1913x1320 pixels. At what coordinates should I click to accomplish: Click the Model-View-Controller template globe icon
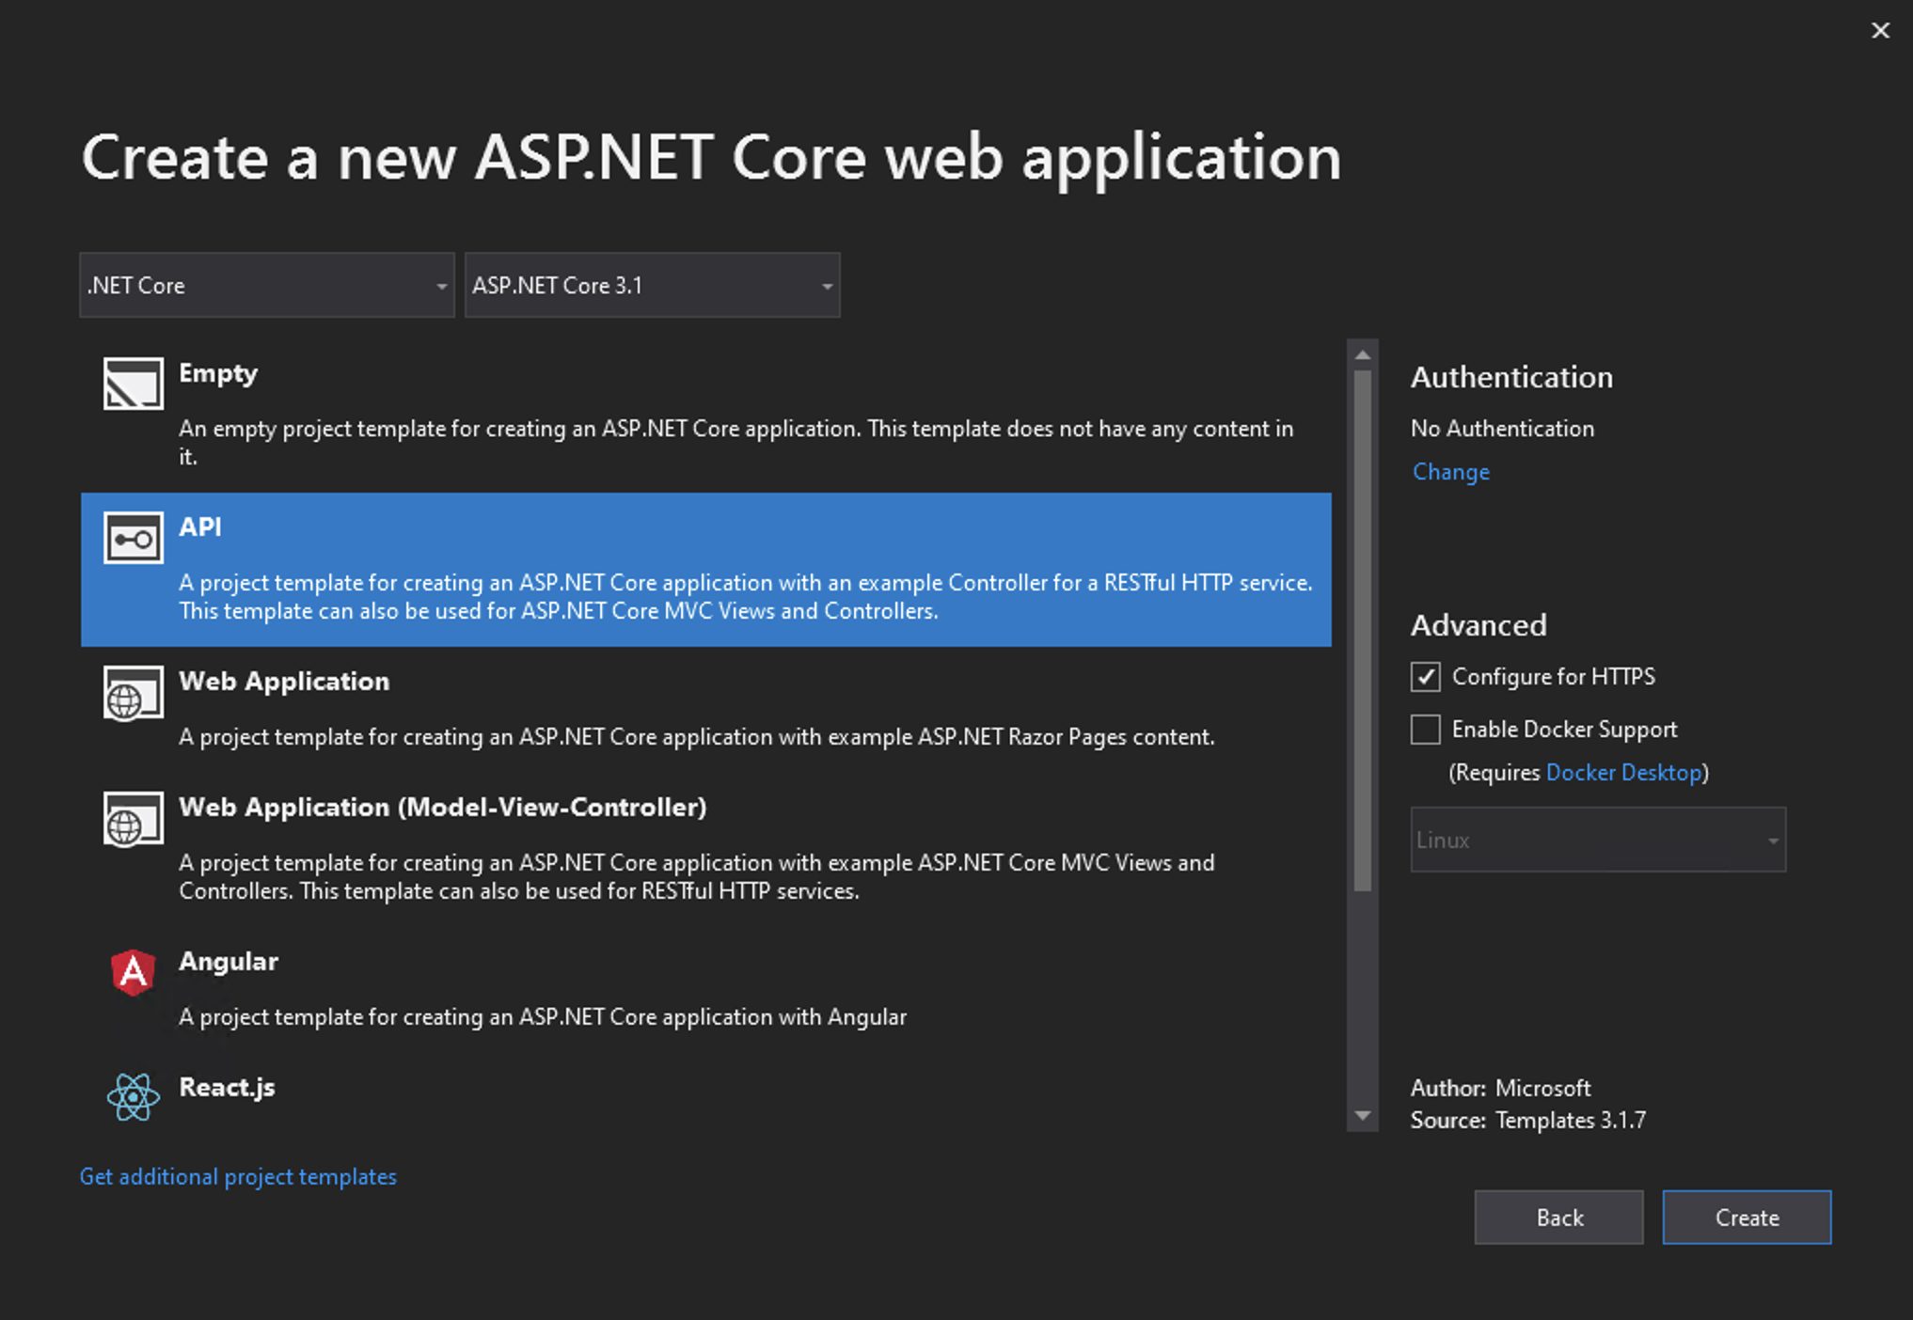(134, 821)
